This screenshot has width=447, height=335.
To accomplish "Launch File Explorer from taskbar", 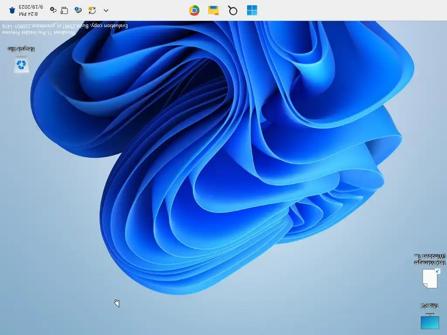I will tap(213, 10).
